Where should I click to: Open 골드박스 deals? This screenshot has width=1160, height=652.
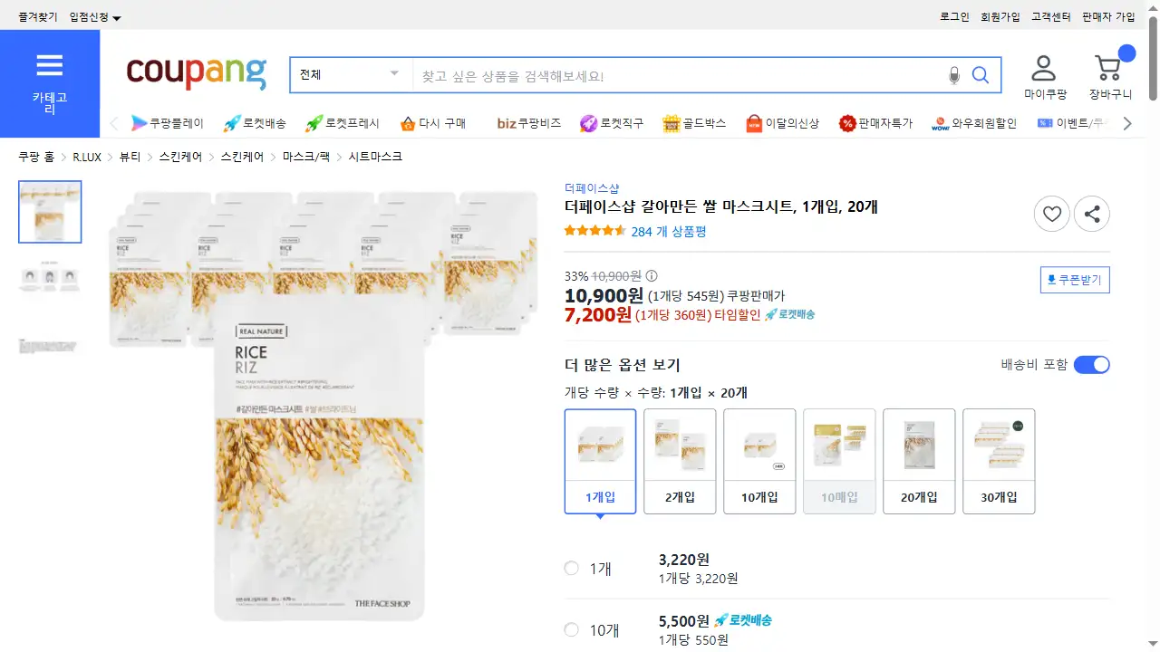[694, 123]
